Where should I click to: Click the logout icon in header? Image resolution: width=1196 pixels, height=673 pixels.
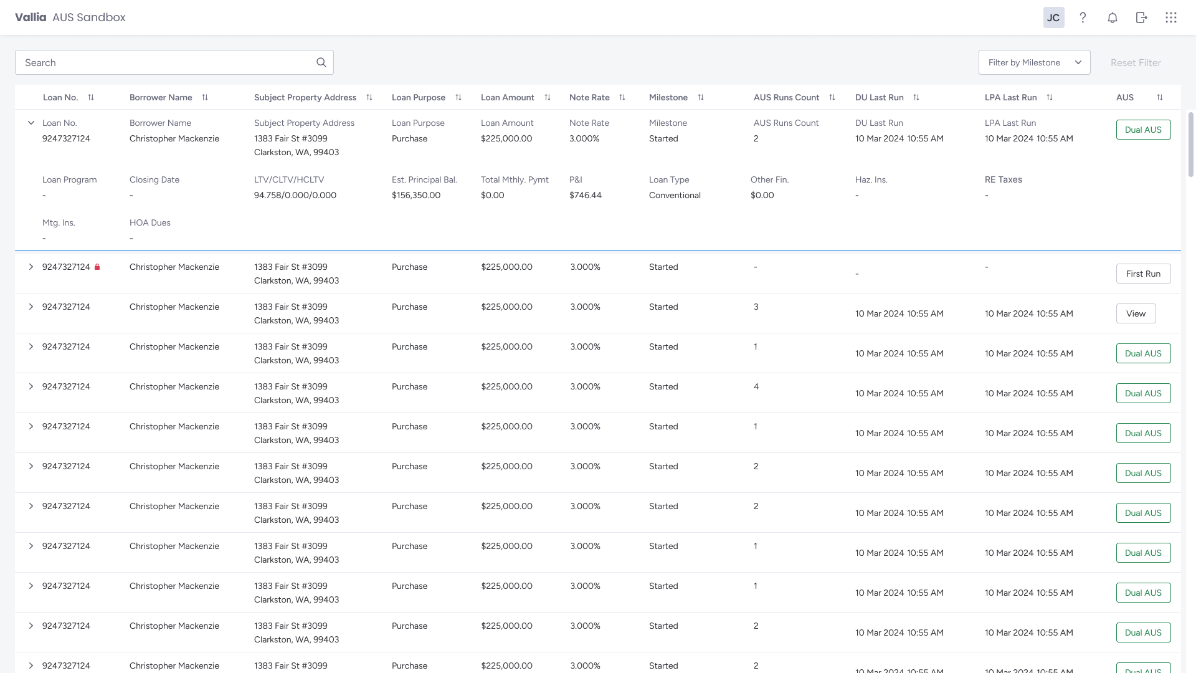click(x=1142, y=17)
